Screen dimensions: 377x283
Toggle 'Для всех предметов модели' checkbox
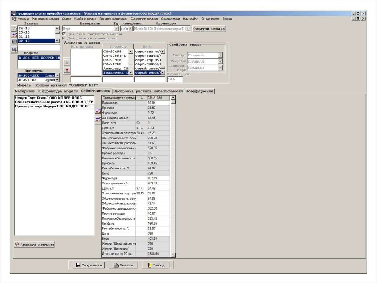tap(64, 34)
